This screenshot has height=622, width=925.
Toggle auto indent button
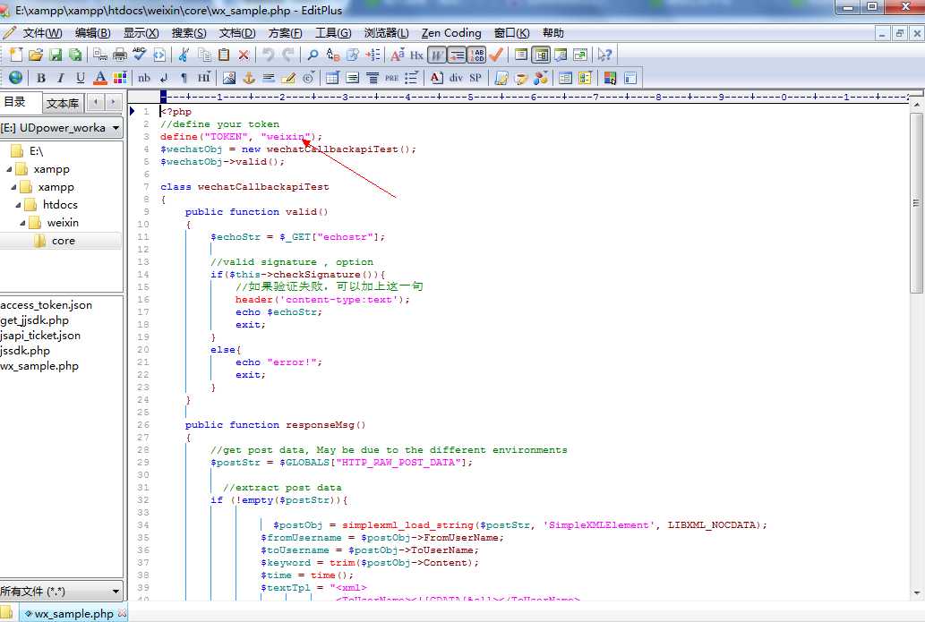pos(457,55)
